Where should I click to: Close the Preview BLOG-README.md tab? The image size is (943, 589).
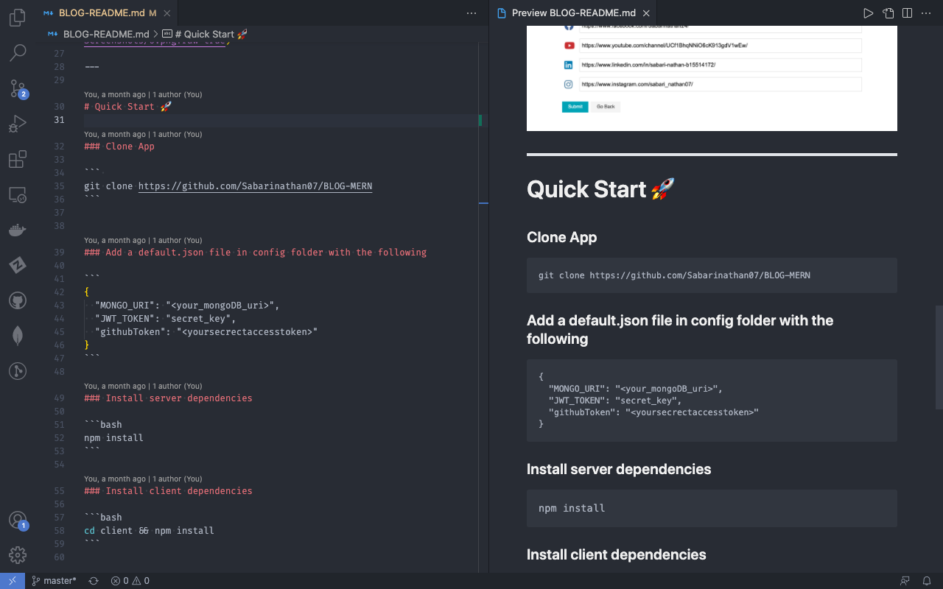(646, 13)
